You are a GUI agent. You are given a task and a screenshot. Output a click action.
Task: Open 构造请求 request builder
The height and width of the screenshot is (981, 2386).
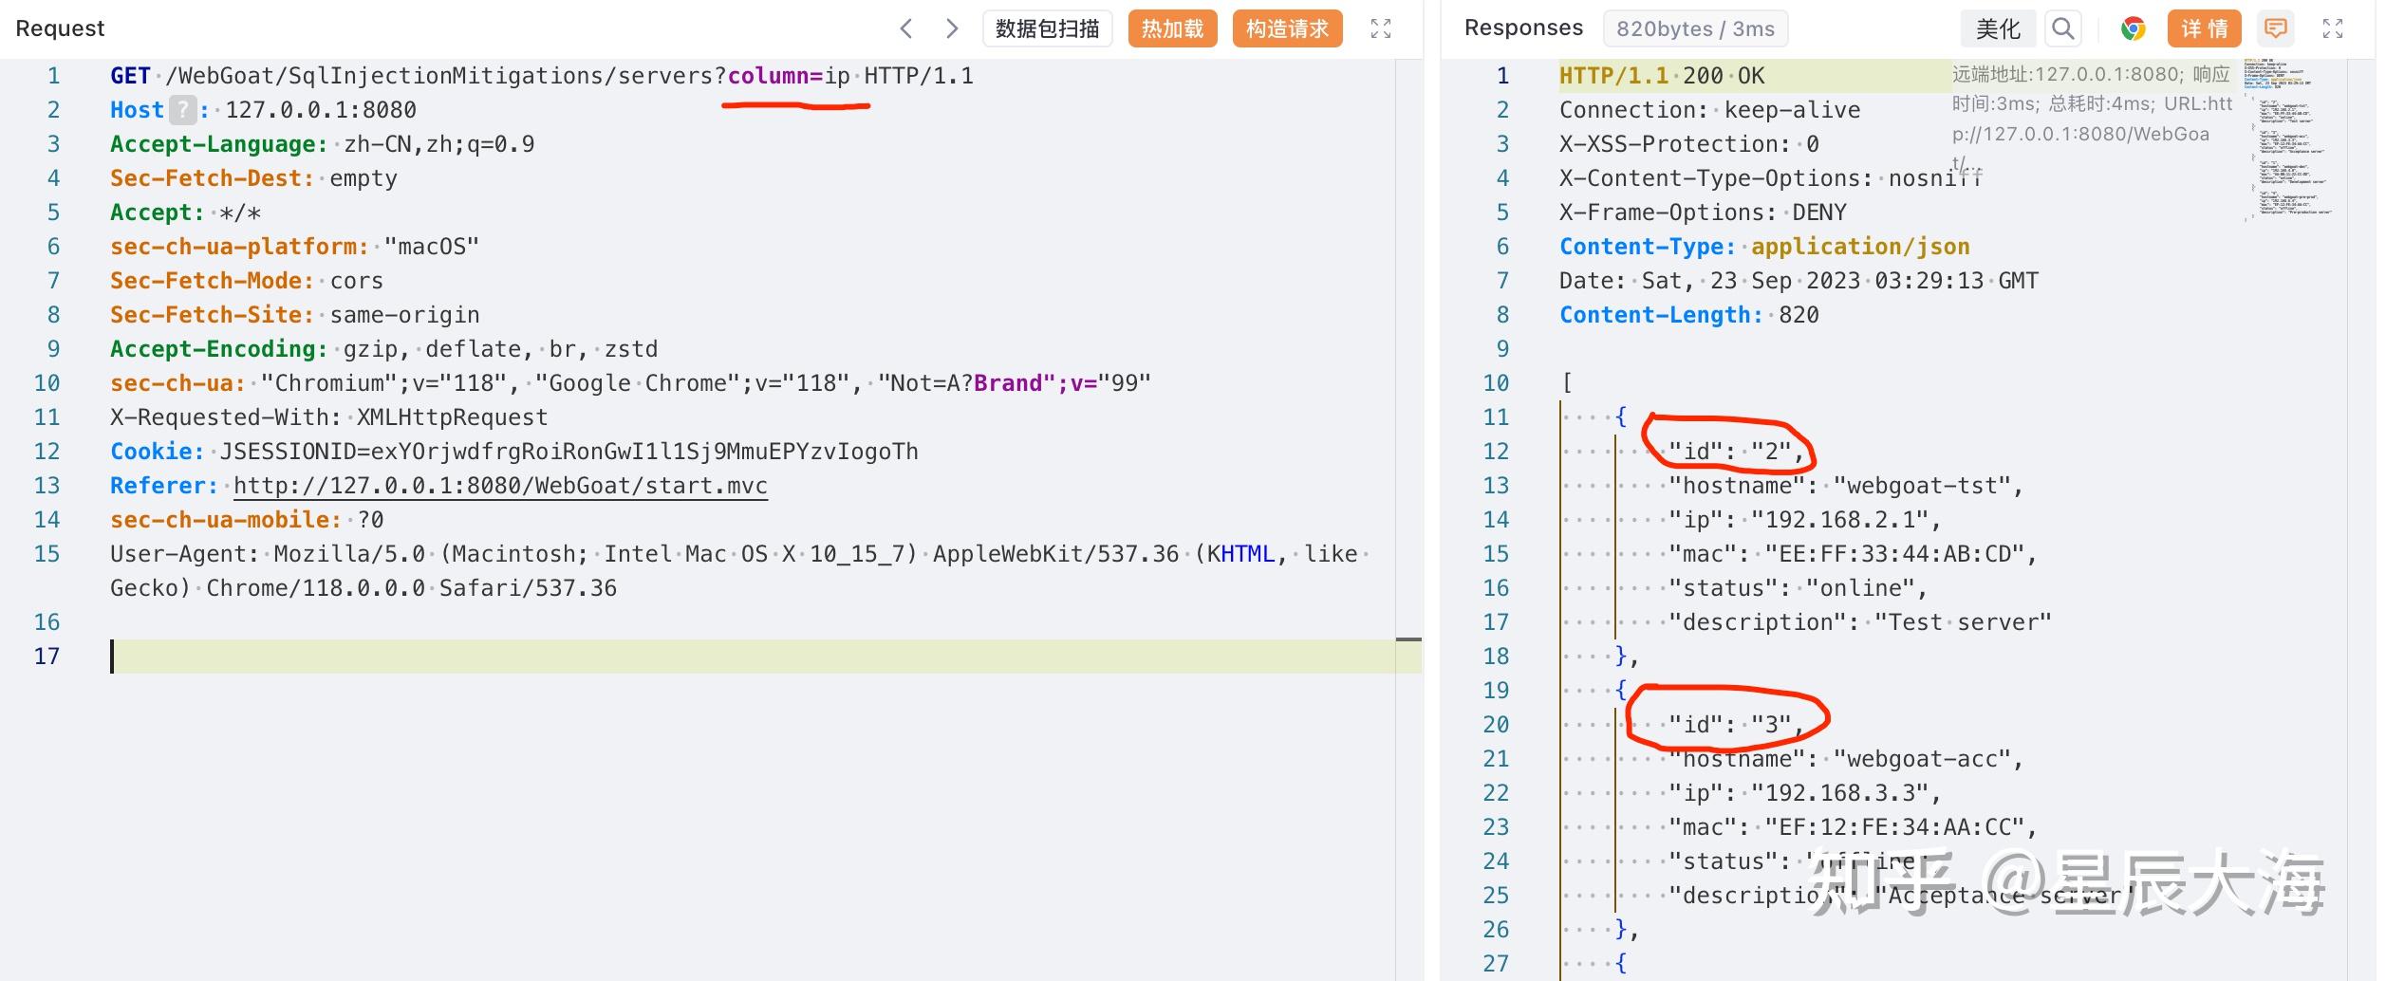click(x=1286, y=28)
